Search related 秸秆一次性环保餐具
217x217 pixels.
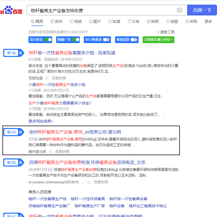click(88, 199)
